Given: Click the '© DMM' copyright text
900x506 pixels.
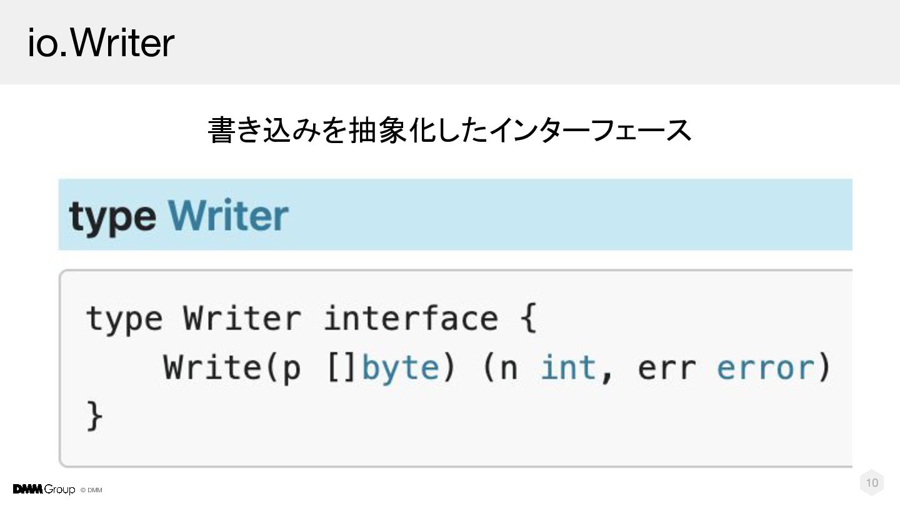Looking at the screenshot, I should 91,490.
